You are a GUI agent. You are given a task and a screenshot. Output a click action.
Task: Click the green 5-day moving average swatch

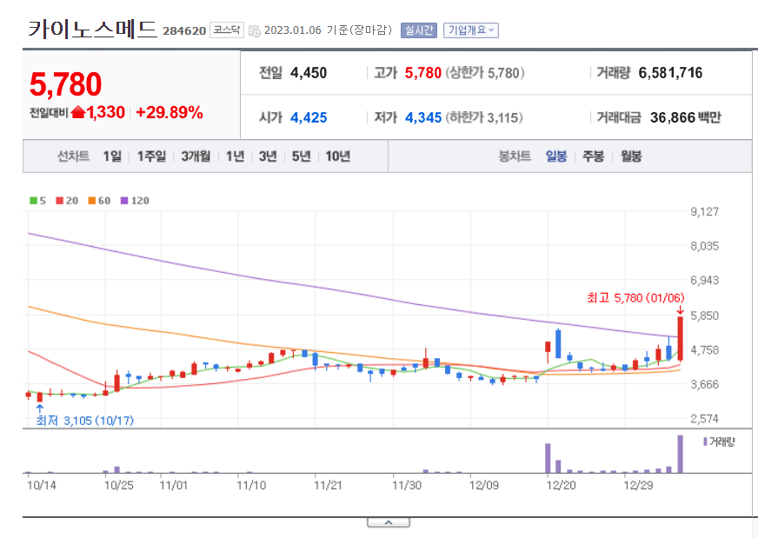(x=33, y=201)
